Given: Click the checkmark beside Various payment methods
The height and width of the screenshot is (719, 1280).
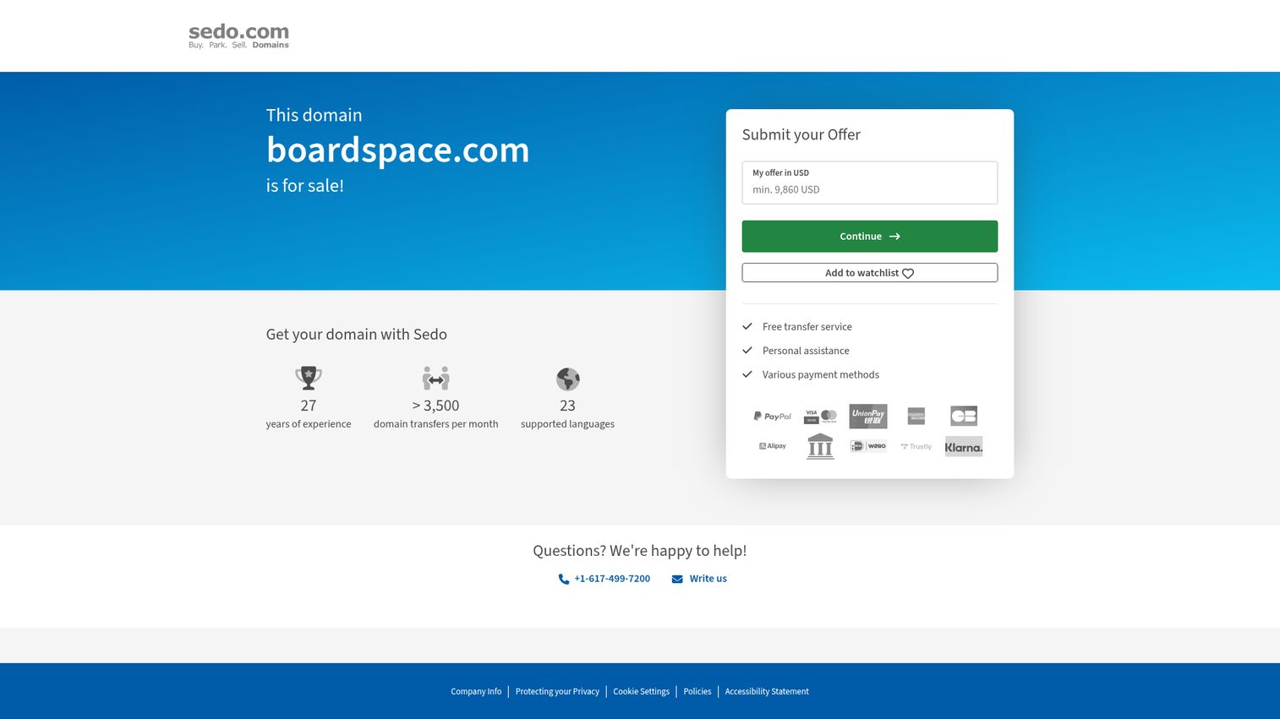Looking at the screenshot, I should (747, 374).
